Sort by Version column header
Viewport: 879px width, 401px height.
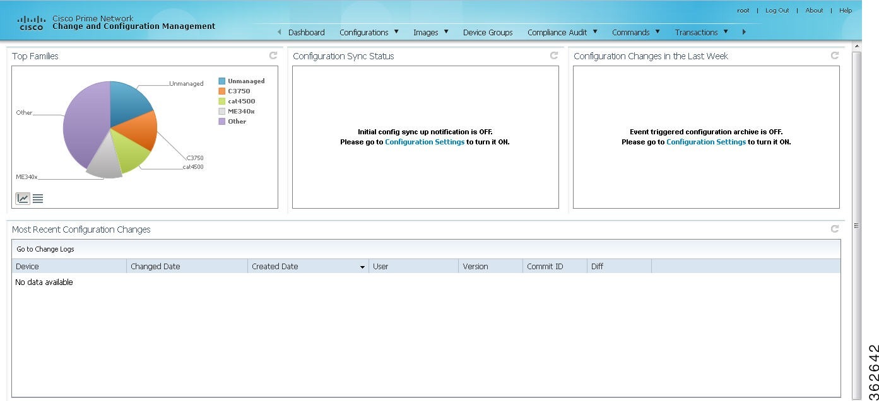click(491, 266)
